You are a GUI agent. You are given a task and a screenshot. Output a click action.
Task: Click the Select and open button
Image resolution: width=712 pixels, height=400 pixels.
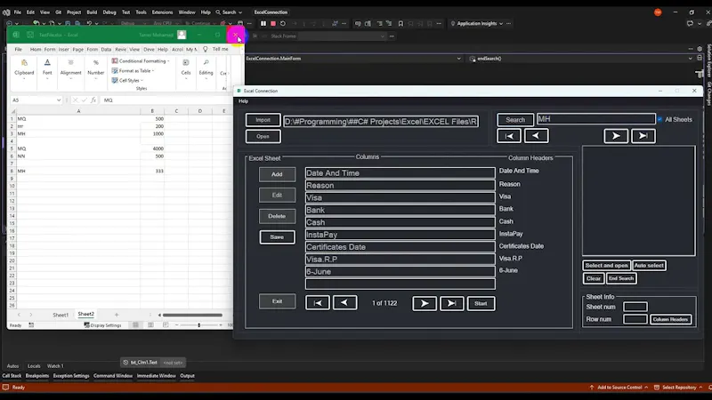[x=606, y=265]
